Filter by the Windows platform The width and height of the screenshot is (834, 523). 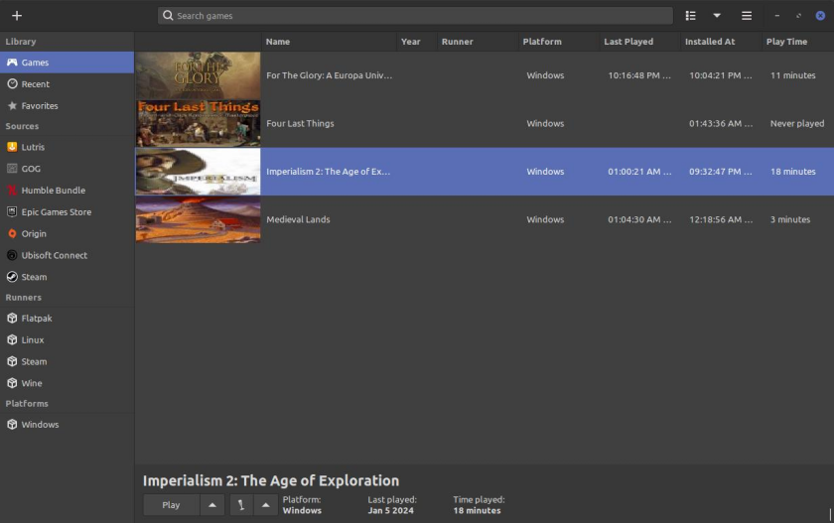pos(68,424)
